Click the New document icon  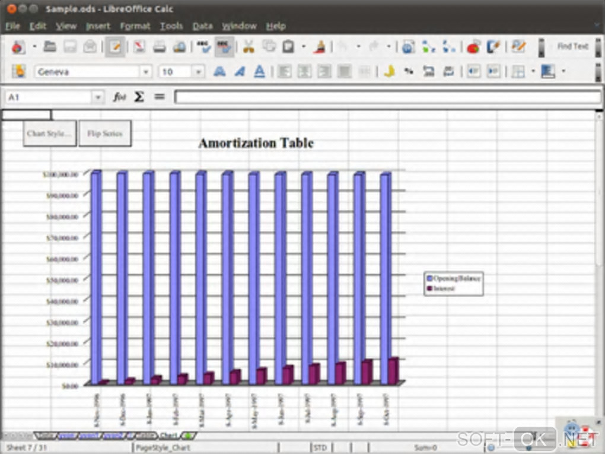18,47
